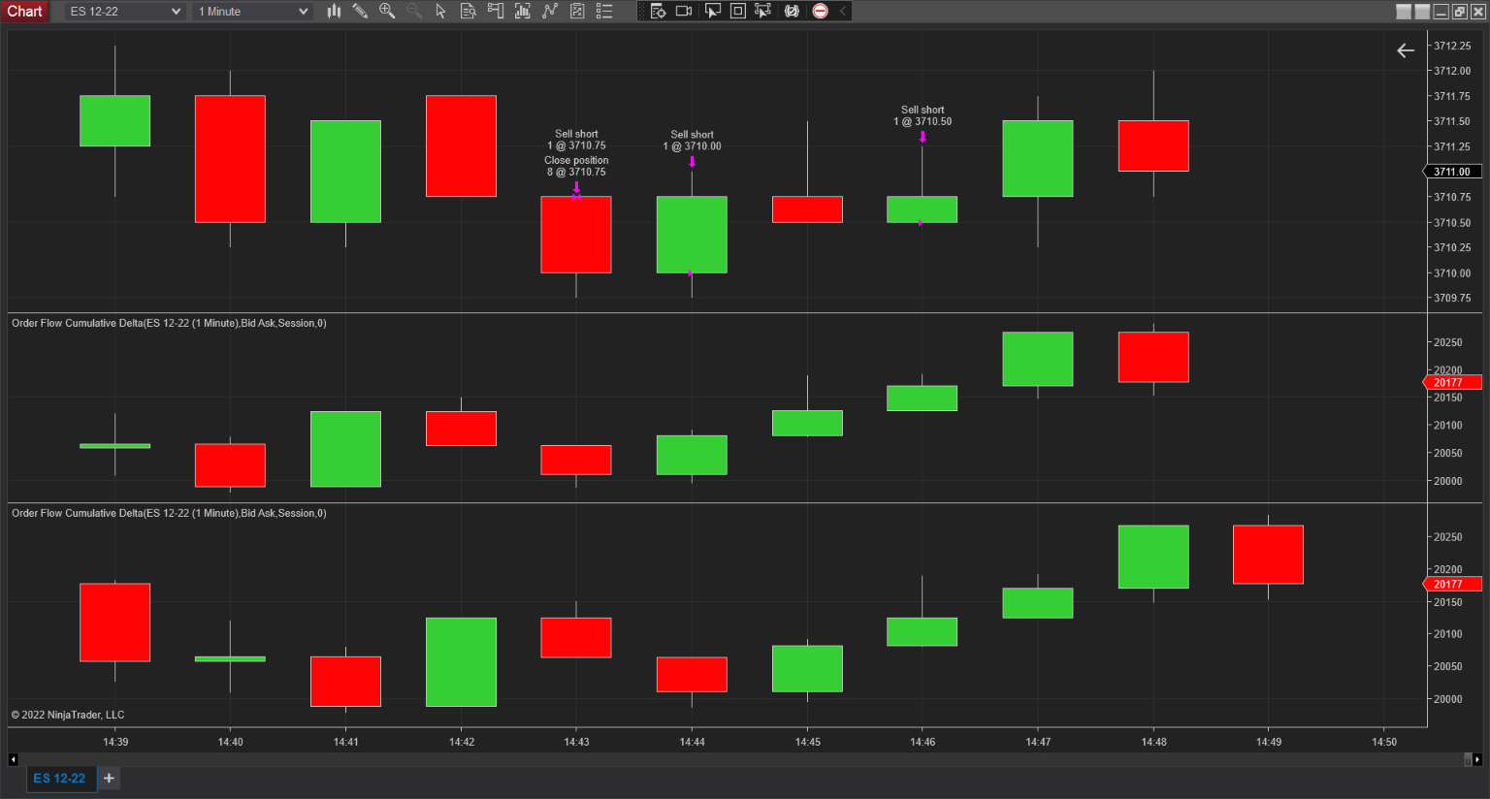Image resolution: width=1490 pixels, height=799 pixels.
Task: Click the 3709.75 price axis label
Action: coord(1452,298)
